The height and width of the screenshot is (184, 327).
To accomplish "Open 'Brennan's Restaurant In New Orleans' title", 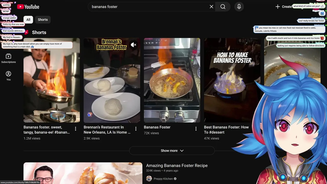I will [x=107, y=130].
